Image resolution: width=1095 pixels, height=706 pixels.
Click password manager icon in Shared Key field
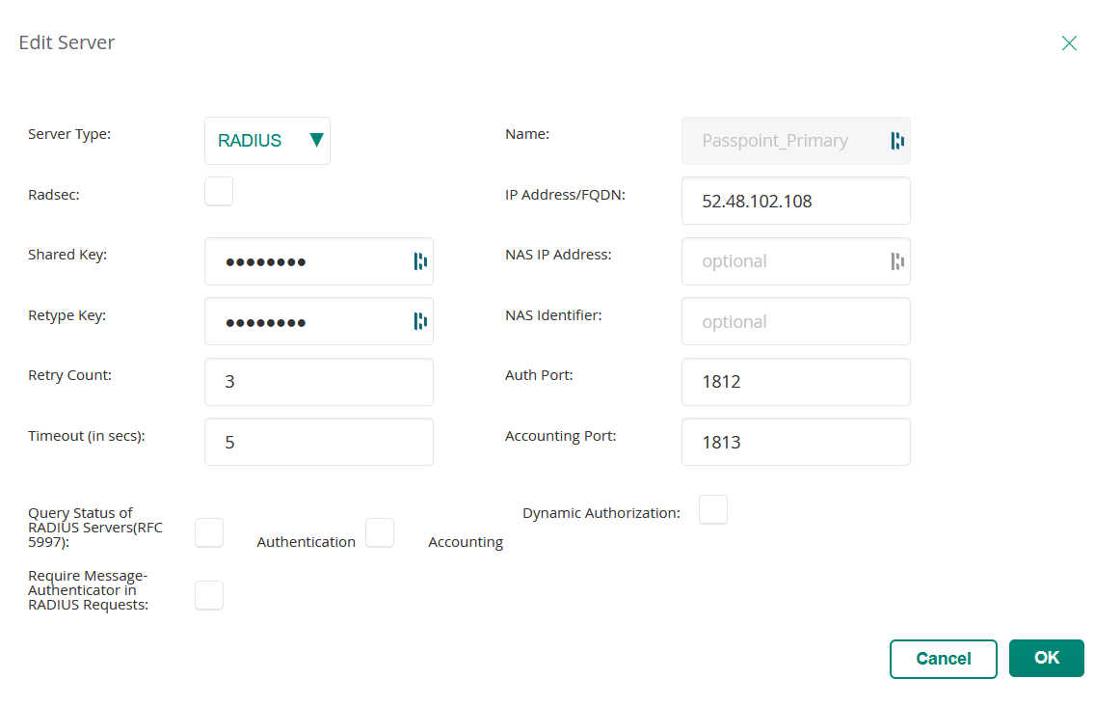click(x=419, y=261)
